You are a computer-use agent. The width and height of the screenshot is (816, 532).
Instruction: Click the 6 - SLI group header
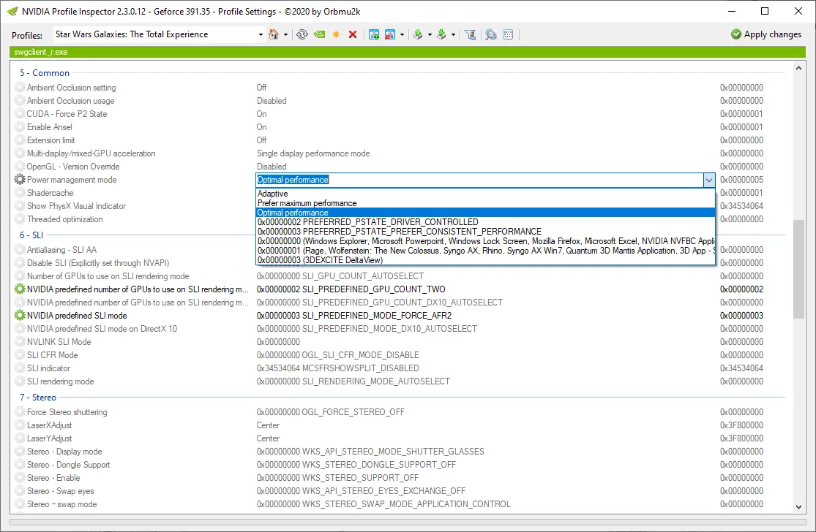coord(31,235)
